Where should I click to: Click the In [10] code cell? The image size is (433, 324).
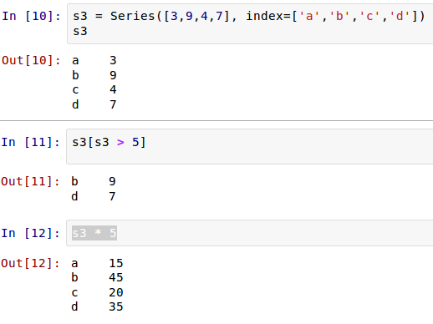tap(250, 24)
